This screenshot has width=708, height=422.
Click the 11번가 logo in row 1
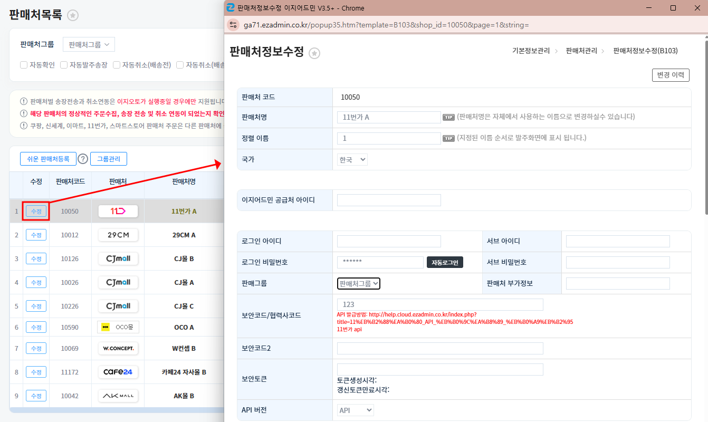pos(118,211)
